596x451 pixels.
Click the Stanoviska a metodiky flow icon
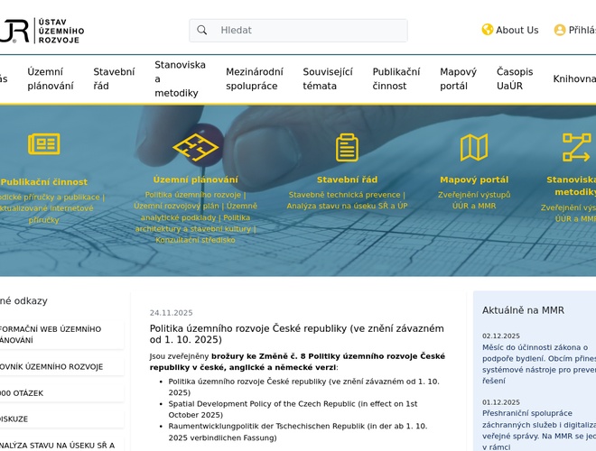tap(575, 147)
